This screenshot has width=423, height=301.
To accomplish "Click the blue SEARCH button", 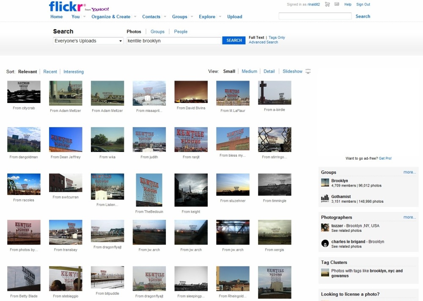I will coord(234,41).
